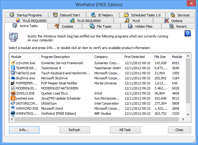
Task: Click the Services gears icon
Action: click(172, 15)
